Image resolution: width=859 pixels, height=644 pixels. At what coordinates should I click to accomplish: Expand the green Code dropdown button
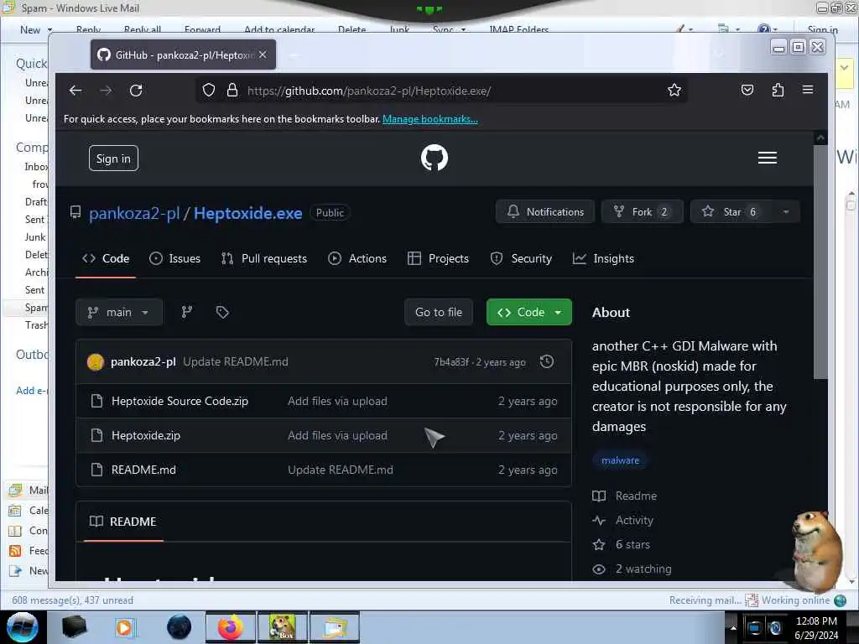528,312
